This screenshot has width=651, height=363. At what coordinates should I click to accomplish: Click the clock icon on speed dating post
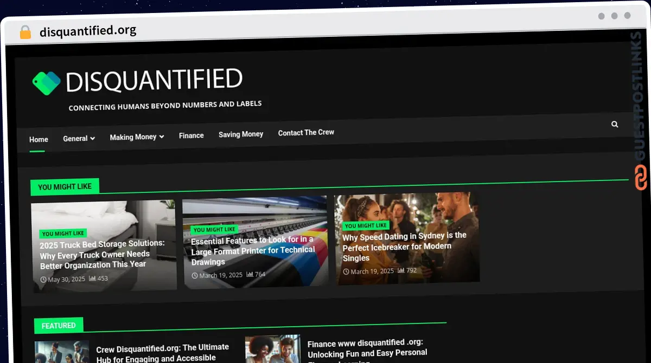click(346, 271)
